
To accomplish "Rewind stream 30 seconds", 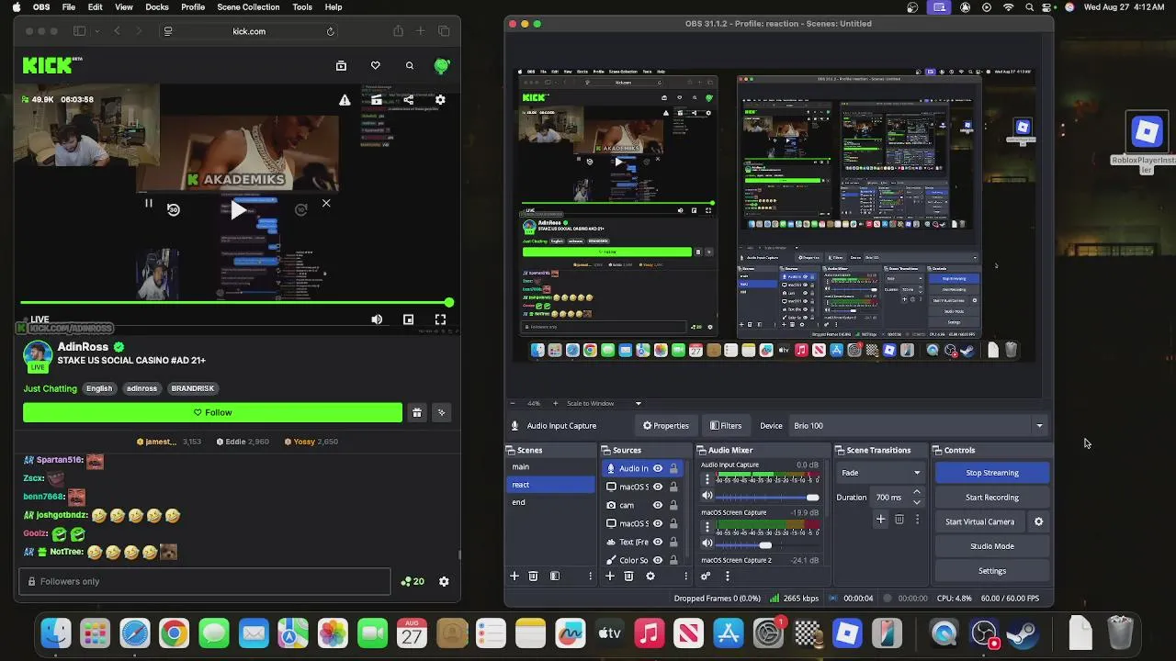I will coord(174,209).
